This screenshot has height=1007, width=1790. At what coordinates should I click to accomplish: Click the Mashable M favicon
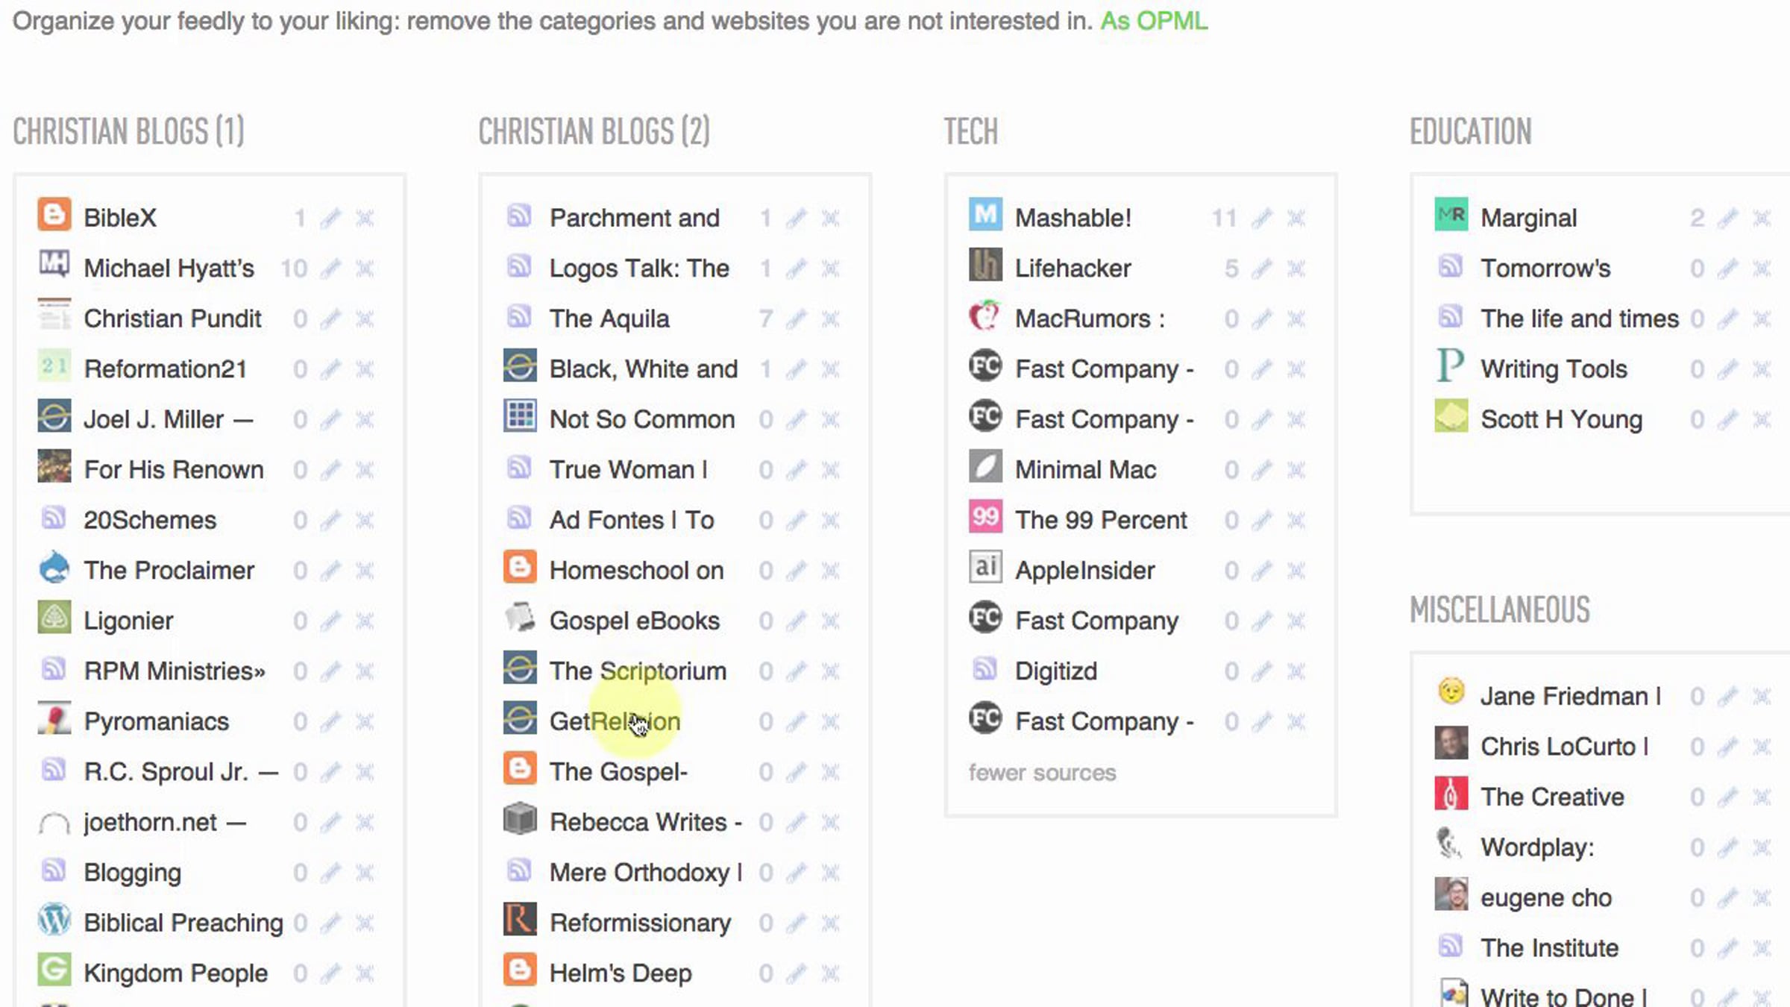(985, 215)
